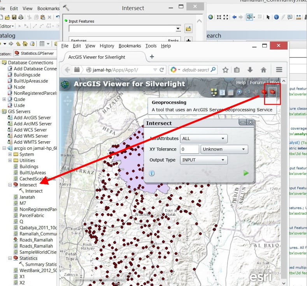This screenshot has height=286, width=307.
Task: Collapse the Intersect toolbox tree node
Action: tap(10, 185)
